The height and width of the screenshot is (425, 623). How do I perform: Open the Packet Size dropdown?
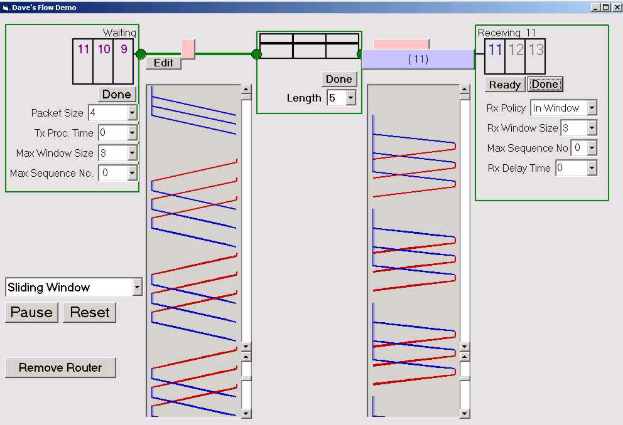tap(132, 113)
